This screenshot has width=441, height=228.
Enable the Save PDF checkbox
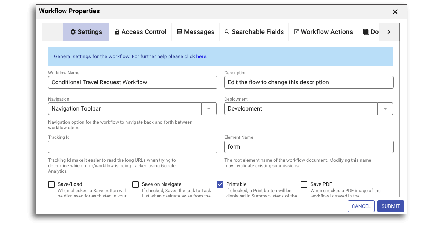click(x=304, y=184)
